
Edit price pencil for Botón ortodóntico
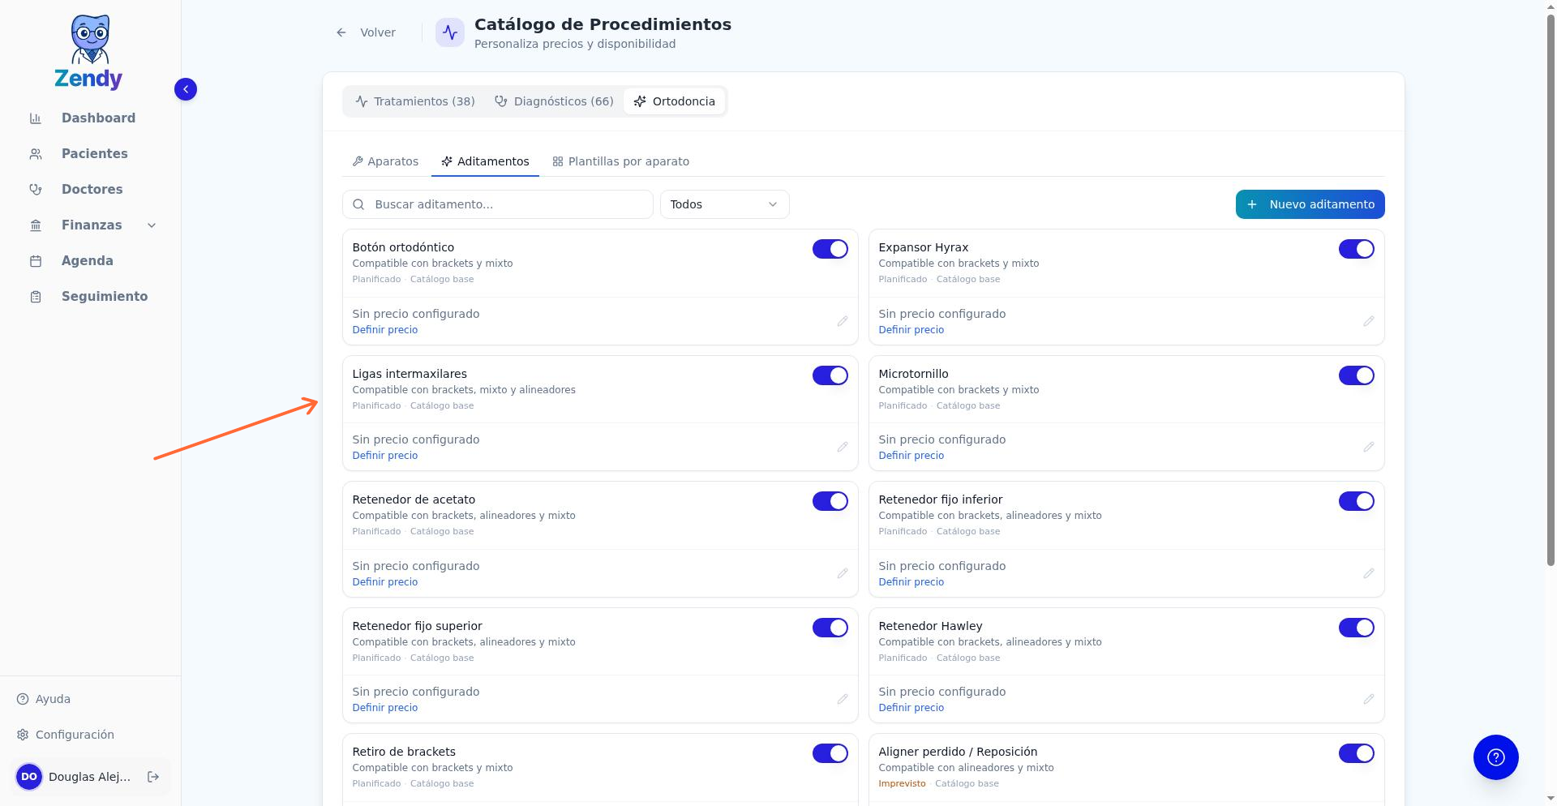tap(843, 321)
